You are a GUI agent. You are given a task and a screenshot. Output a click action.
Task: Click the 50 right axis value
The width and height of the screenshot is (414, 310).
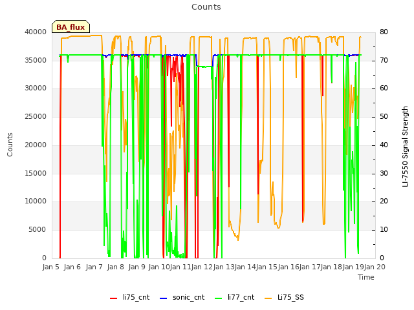tap(384, 116)
